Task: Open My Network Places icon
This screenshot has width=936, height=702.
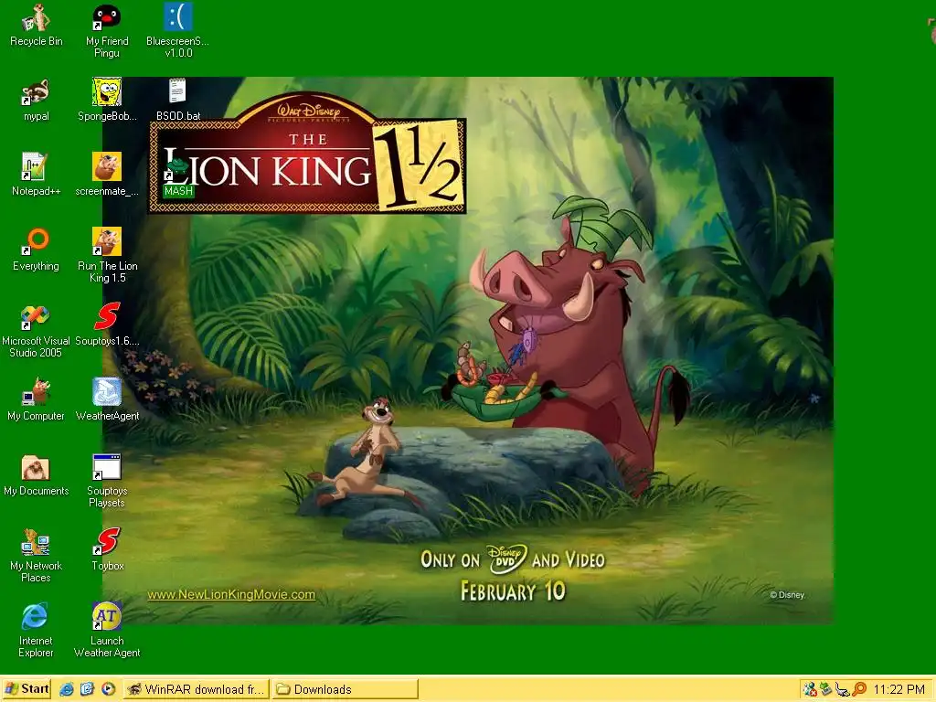Action: pyautogui.click(x=36, y=556)
